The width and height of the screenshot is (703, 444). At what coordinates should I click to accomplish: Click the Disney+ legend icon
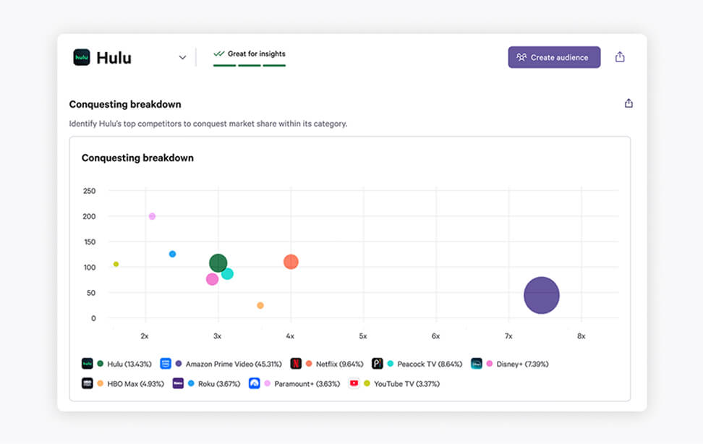(476, 363)
